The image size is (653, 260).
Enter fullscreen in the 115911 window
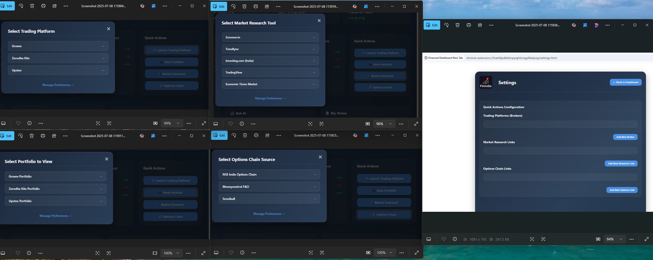tap(203, 253)
